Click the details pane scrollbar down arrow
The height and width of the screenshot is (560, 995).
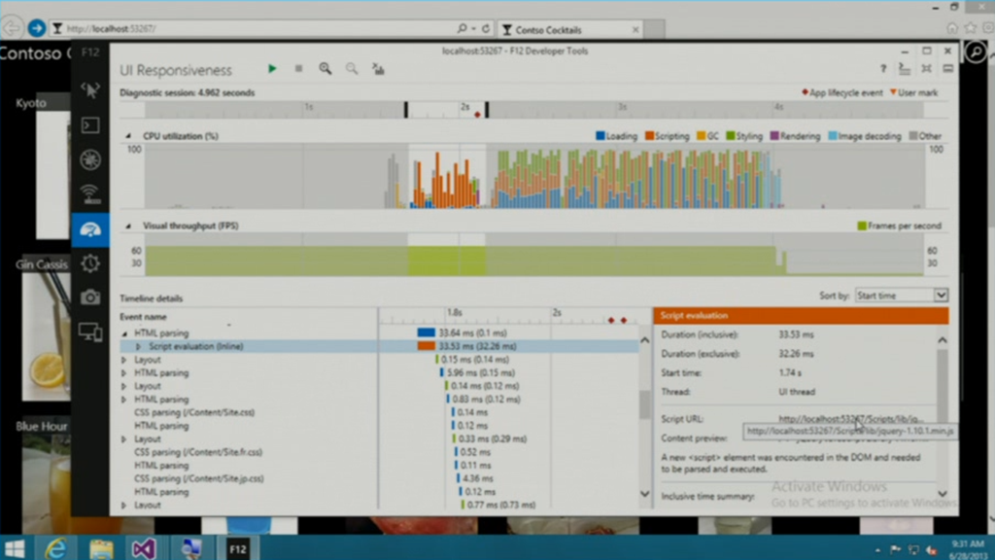[943, 493]
